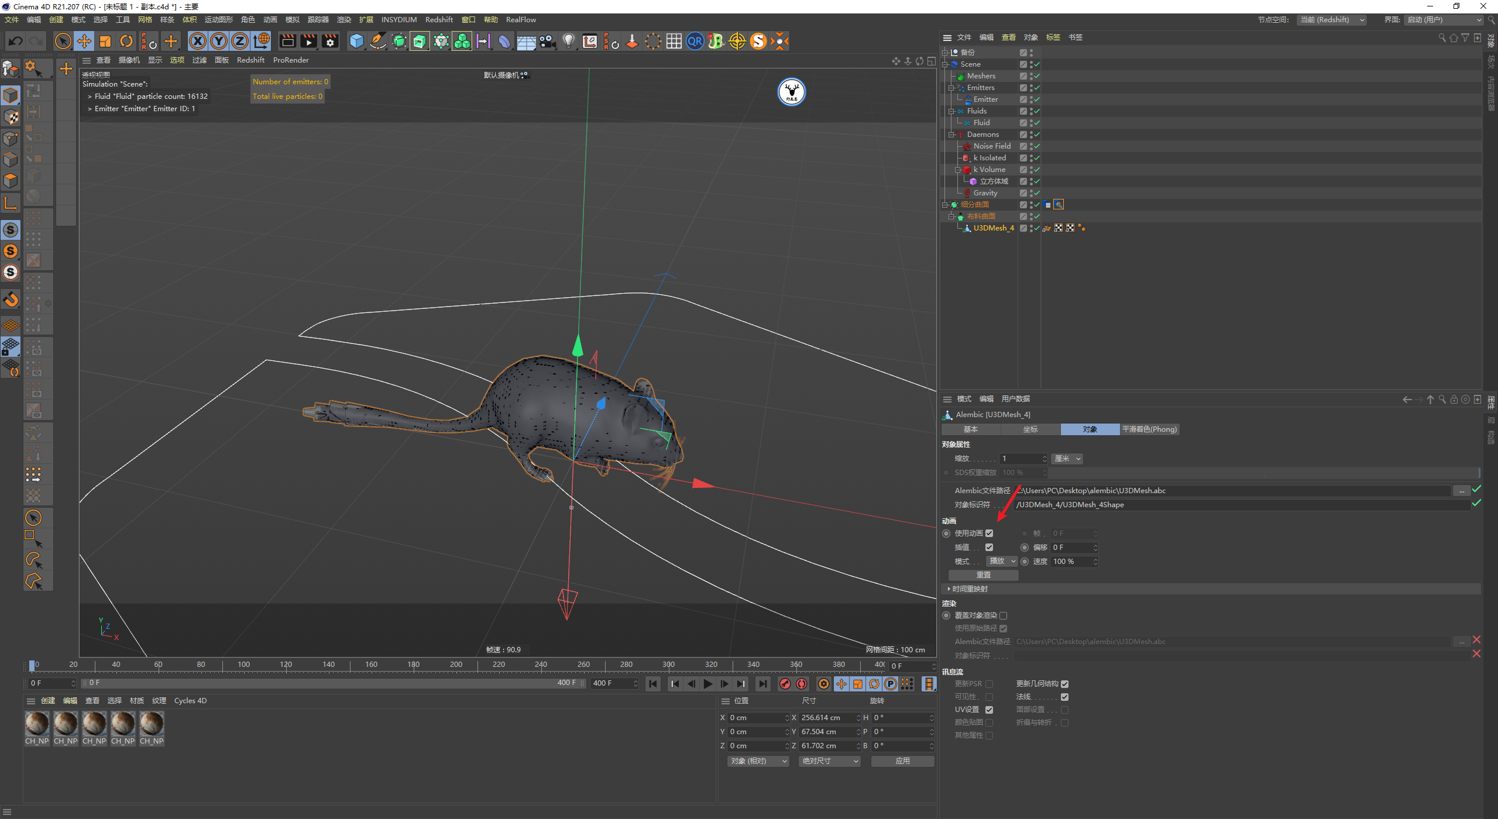The image size is (1498, 819).
Task: Open the RealFlow menu
Action: [x=520, y=20]
